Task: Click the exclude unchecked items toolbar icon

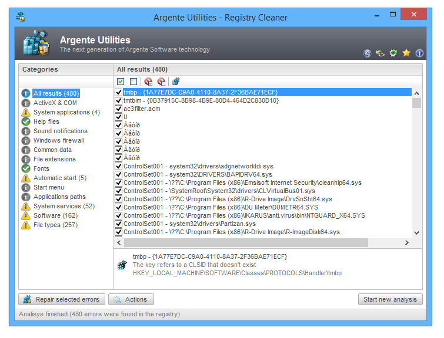Action: (161, 82)
